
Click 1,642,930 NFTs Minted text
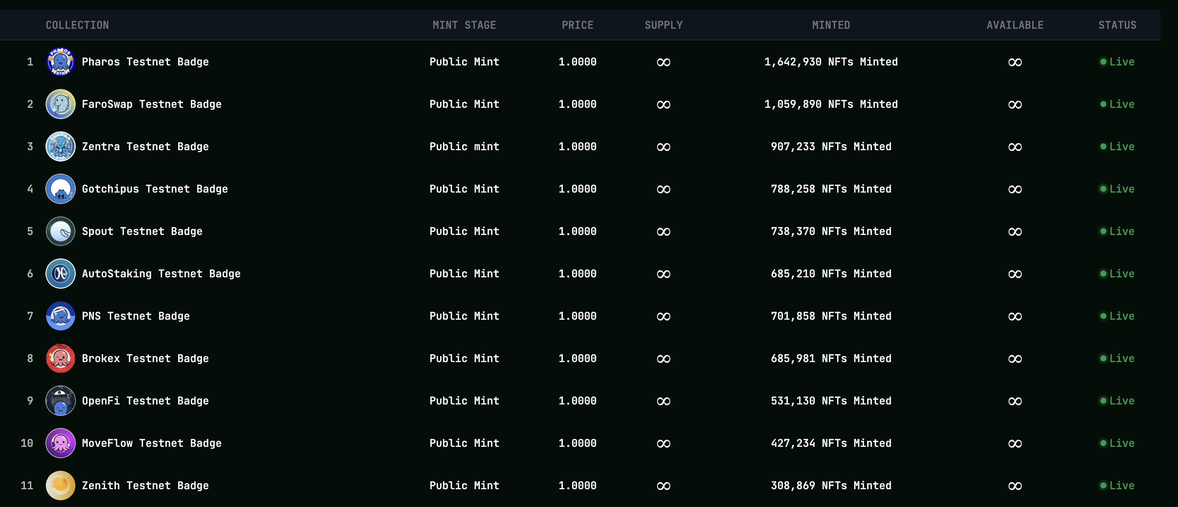coord(831,62)
